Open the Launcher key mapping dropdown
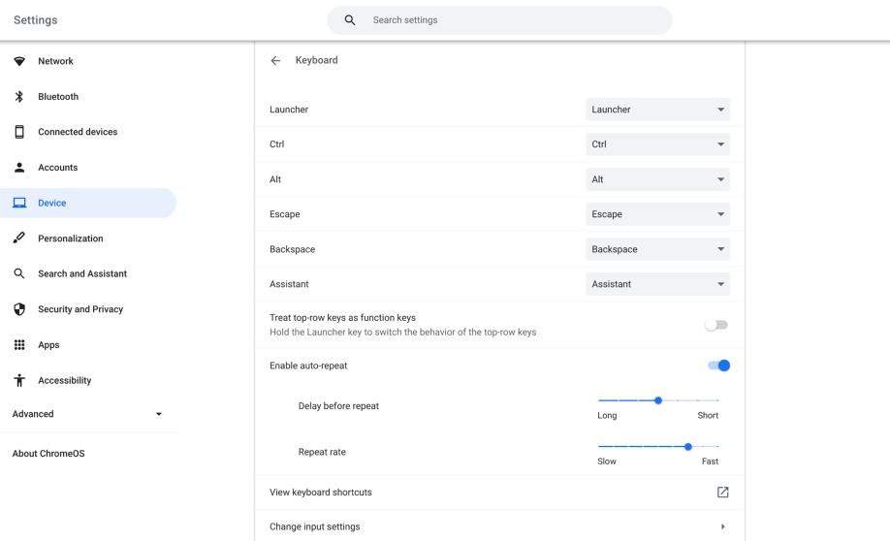 coord(658,110)
